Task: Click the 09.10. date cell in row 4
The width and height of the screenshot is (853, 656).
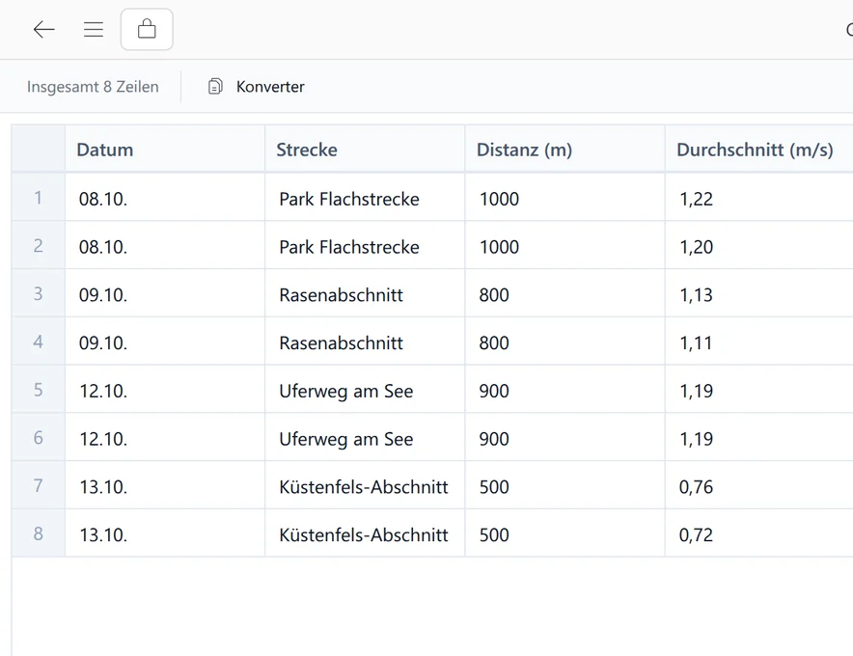Action: pyautogui.click(x=165, y=342)
